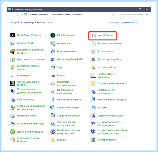
Task: Open the Устранение неполадок link
Action: tap(111, 116)
